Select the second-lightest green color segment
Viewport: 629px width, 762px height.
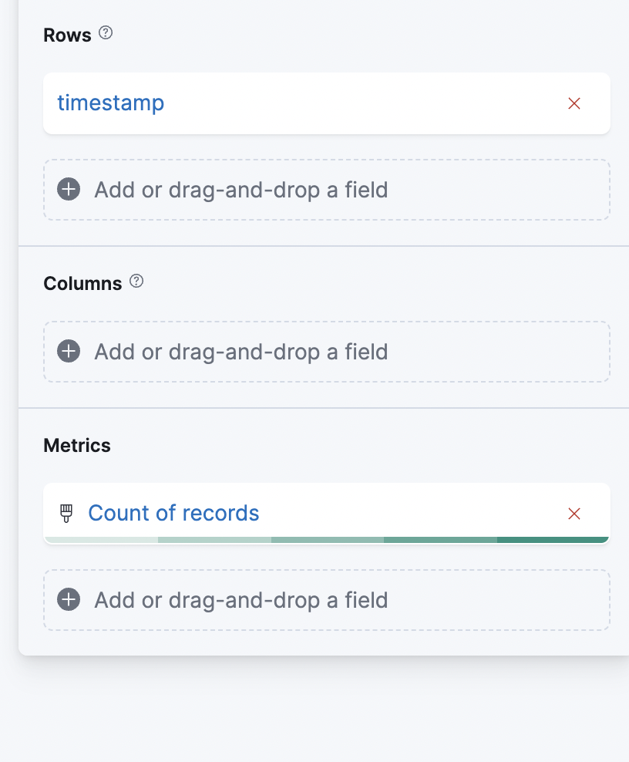point(214,540)
